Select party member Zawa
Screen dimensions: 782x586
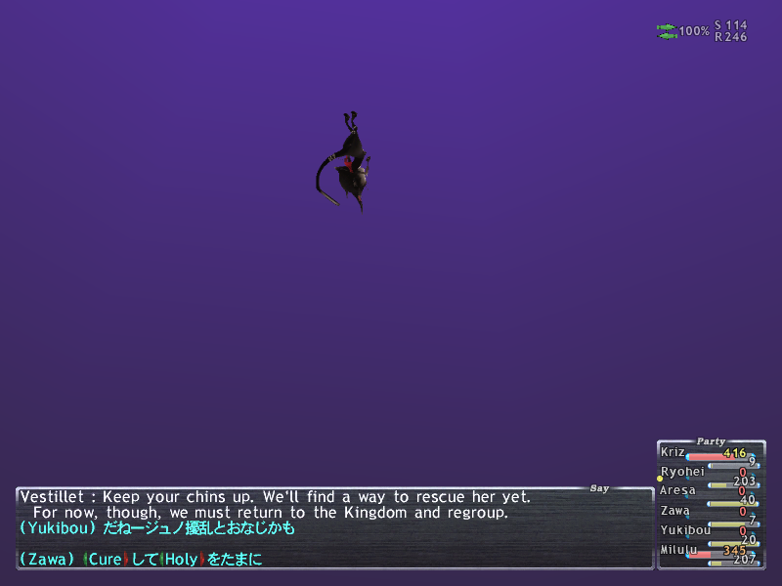pyautogui.click(x=674, y=511)
